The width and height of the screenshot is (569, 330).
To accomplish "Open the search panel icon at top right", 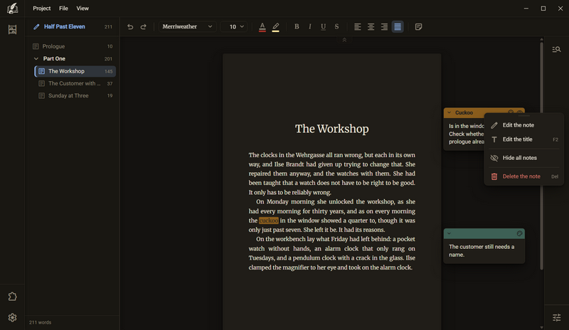I will point(556,49).
